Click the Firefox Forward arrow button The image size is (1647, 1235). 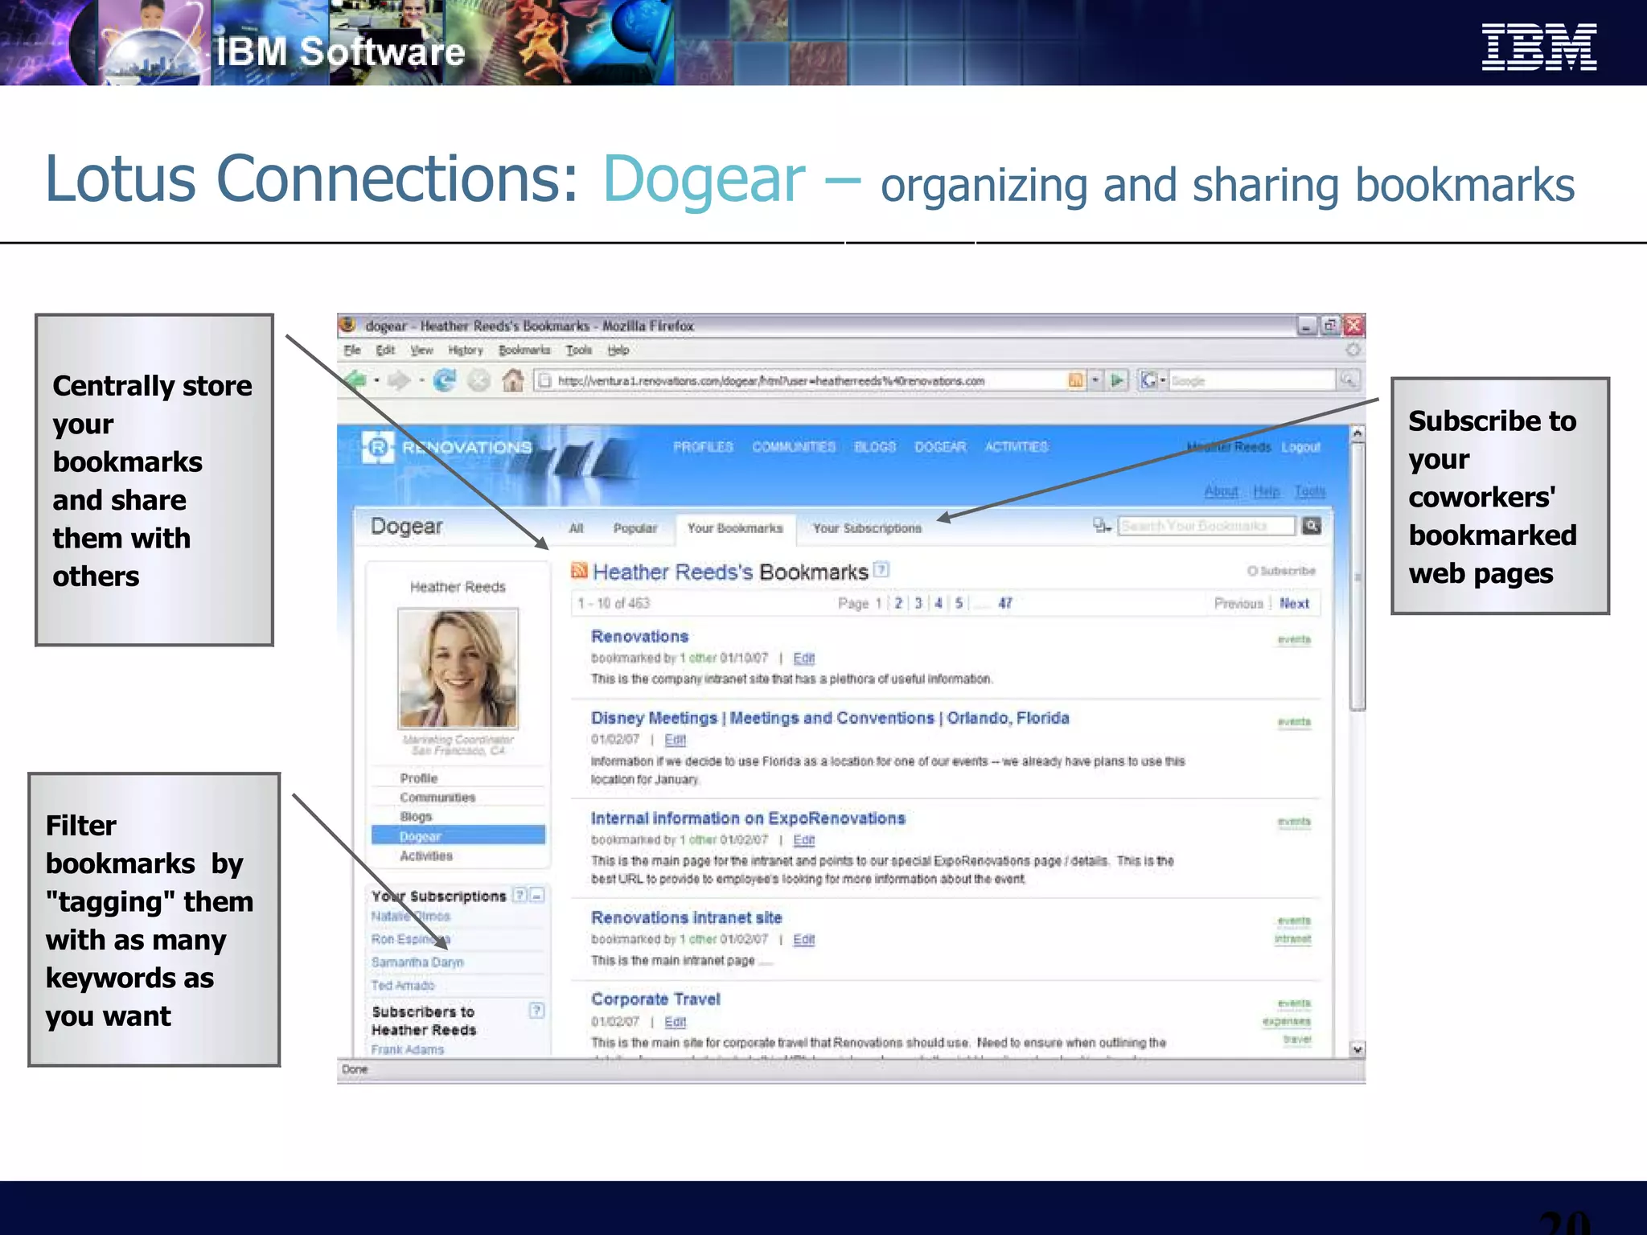[x=400, y=380]
